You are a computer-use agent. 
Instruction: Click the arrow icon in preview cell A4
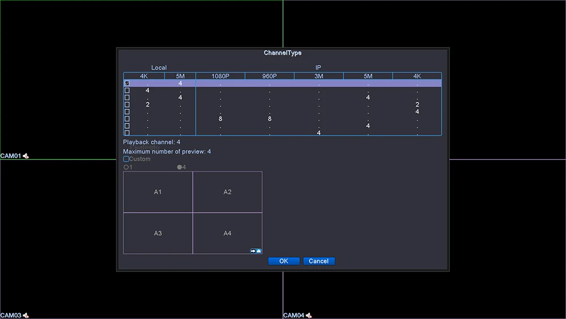(256, 250)
